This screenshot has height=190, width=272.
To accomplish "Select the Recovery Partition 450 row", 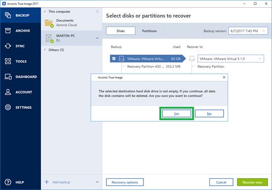I will tap(154, 66).
